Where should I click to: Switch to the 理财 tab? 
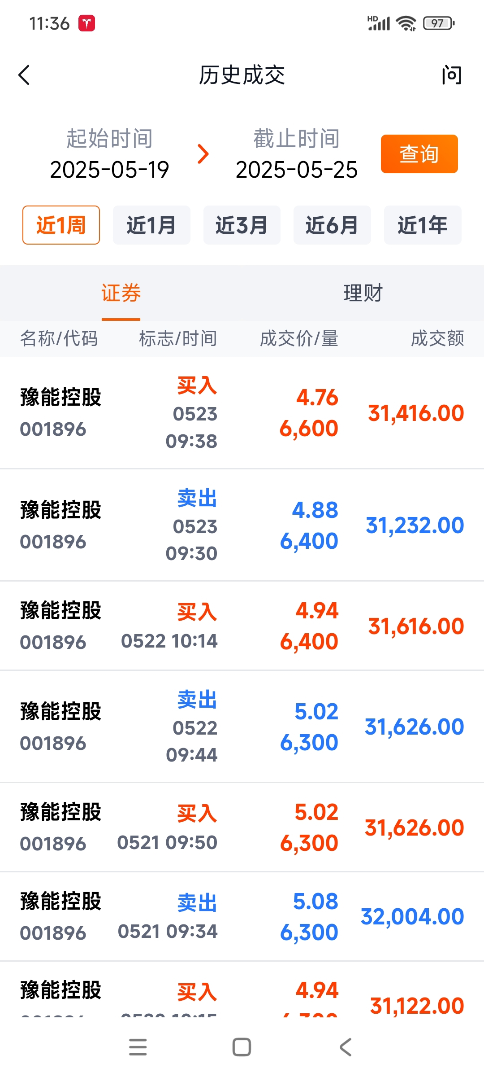(363, 293)
